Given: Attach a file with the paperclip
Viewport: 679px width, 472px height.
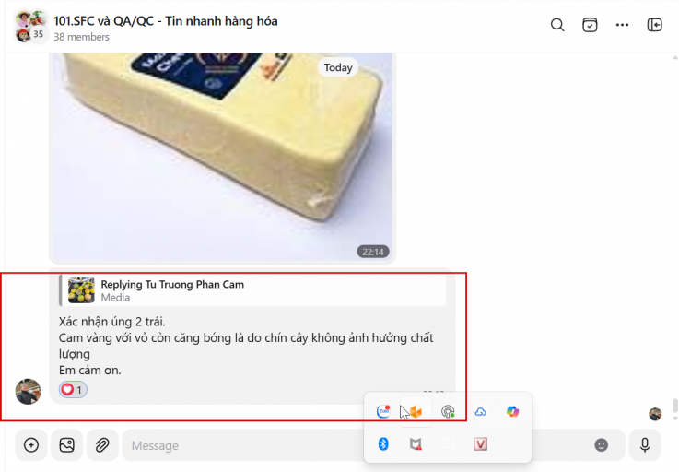Looking at the screenshot, I should 102,445.
